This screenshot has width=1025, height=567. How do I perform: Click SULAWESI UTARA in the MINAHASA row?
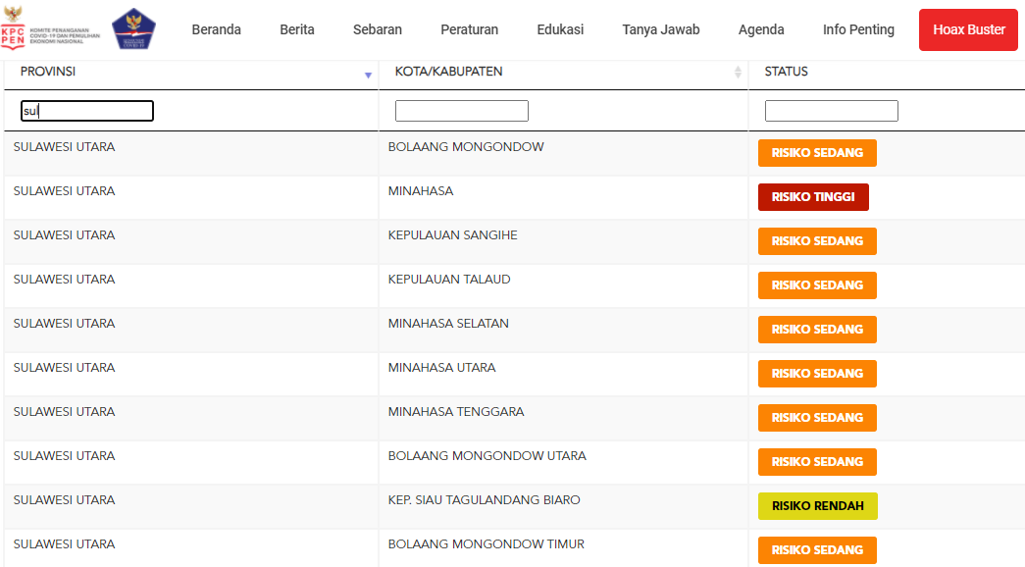pos(64,191)
